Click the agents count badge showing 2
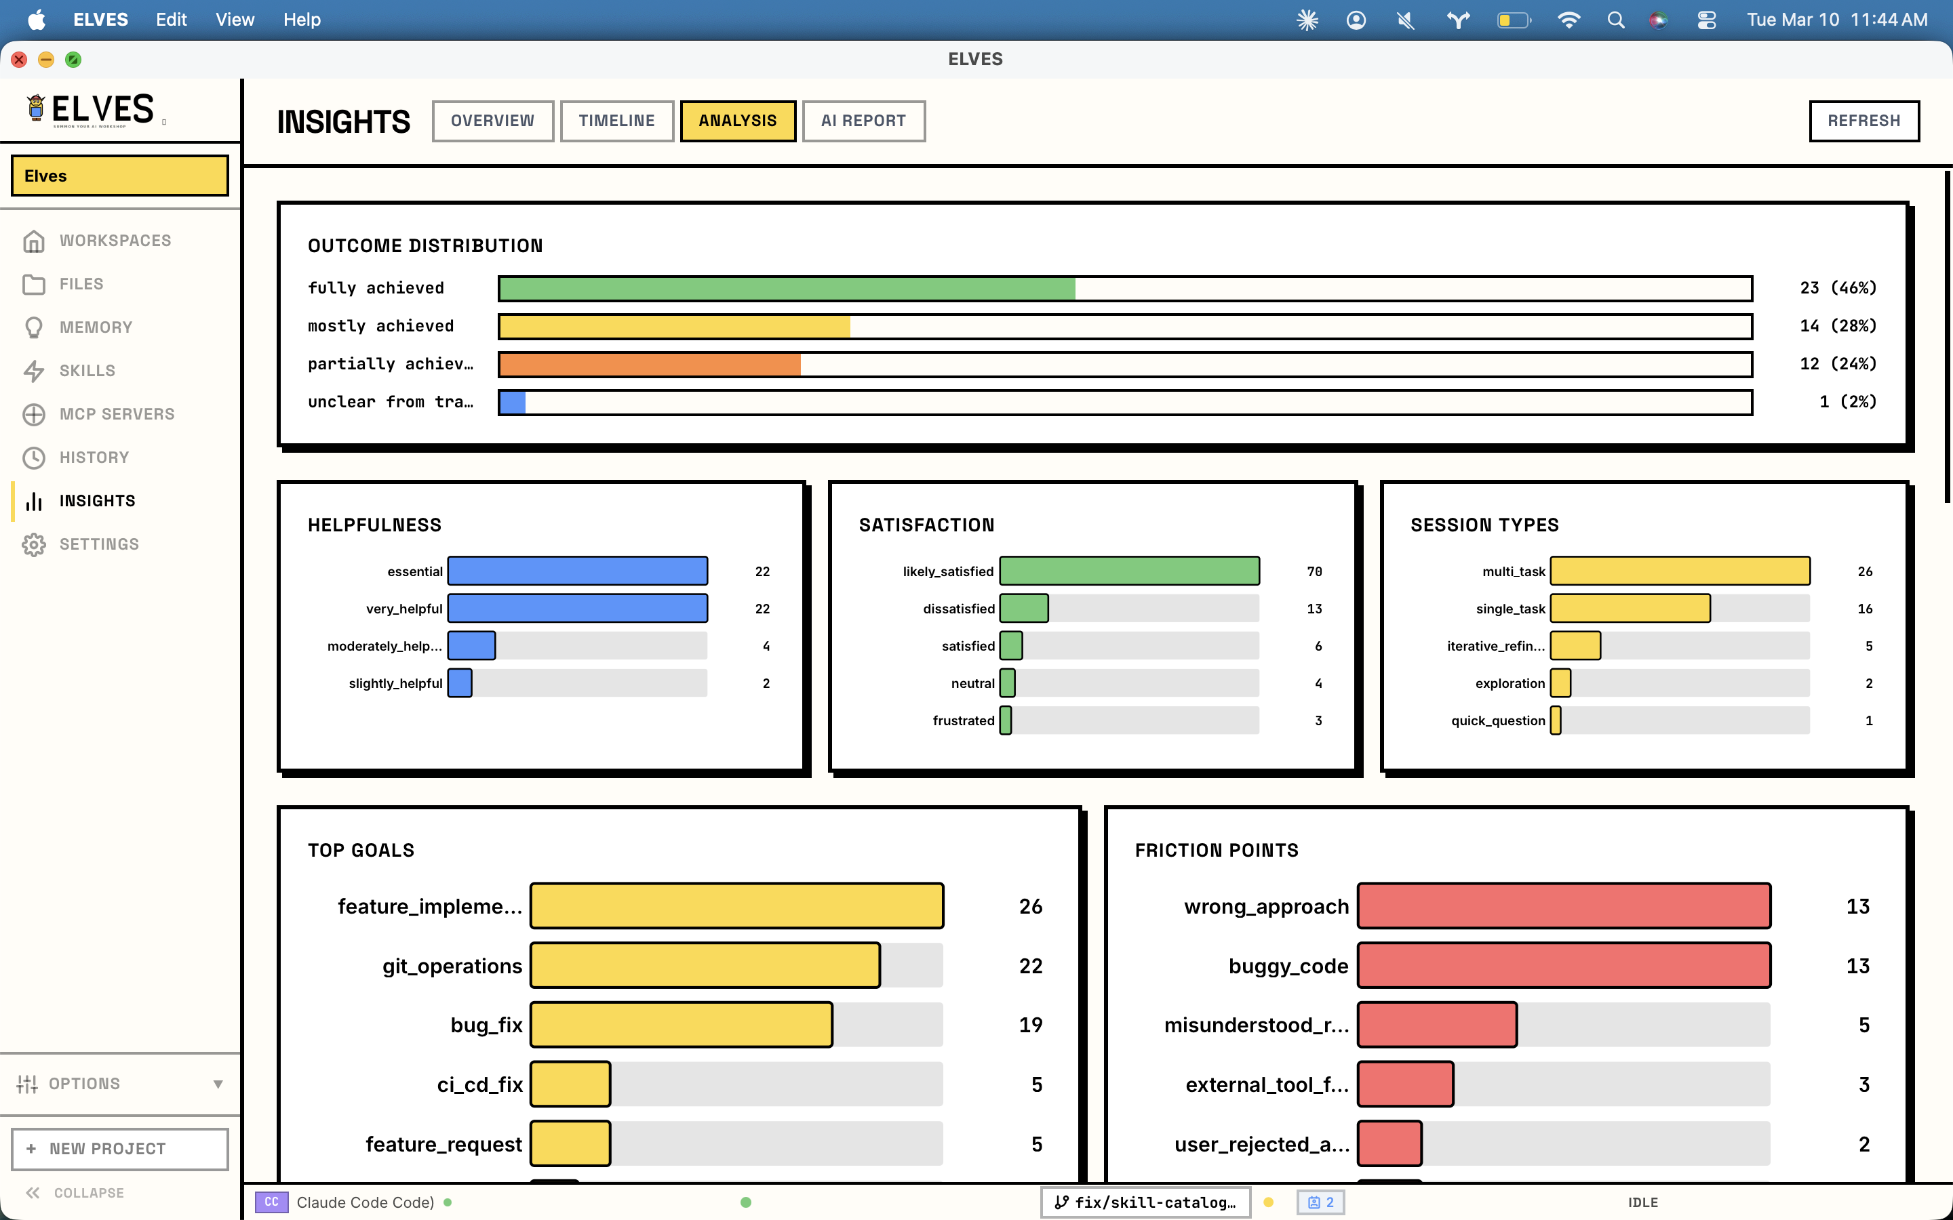 click(1320, 1202)
